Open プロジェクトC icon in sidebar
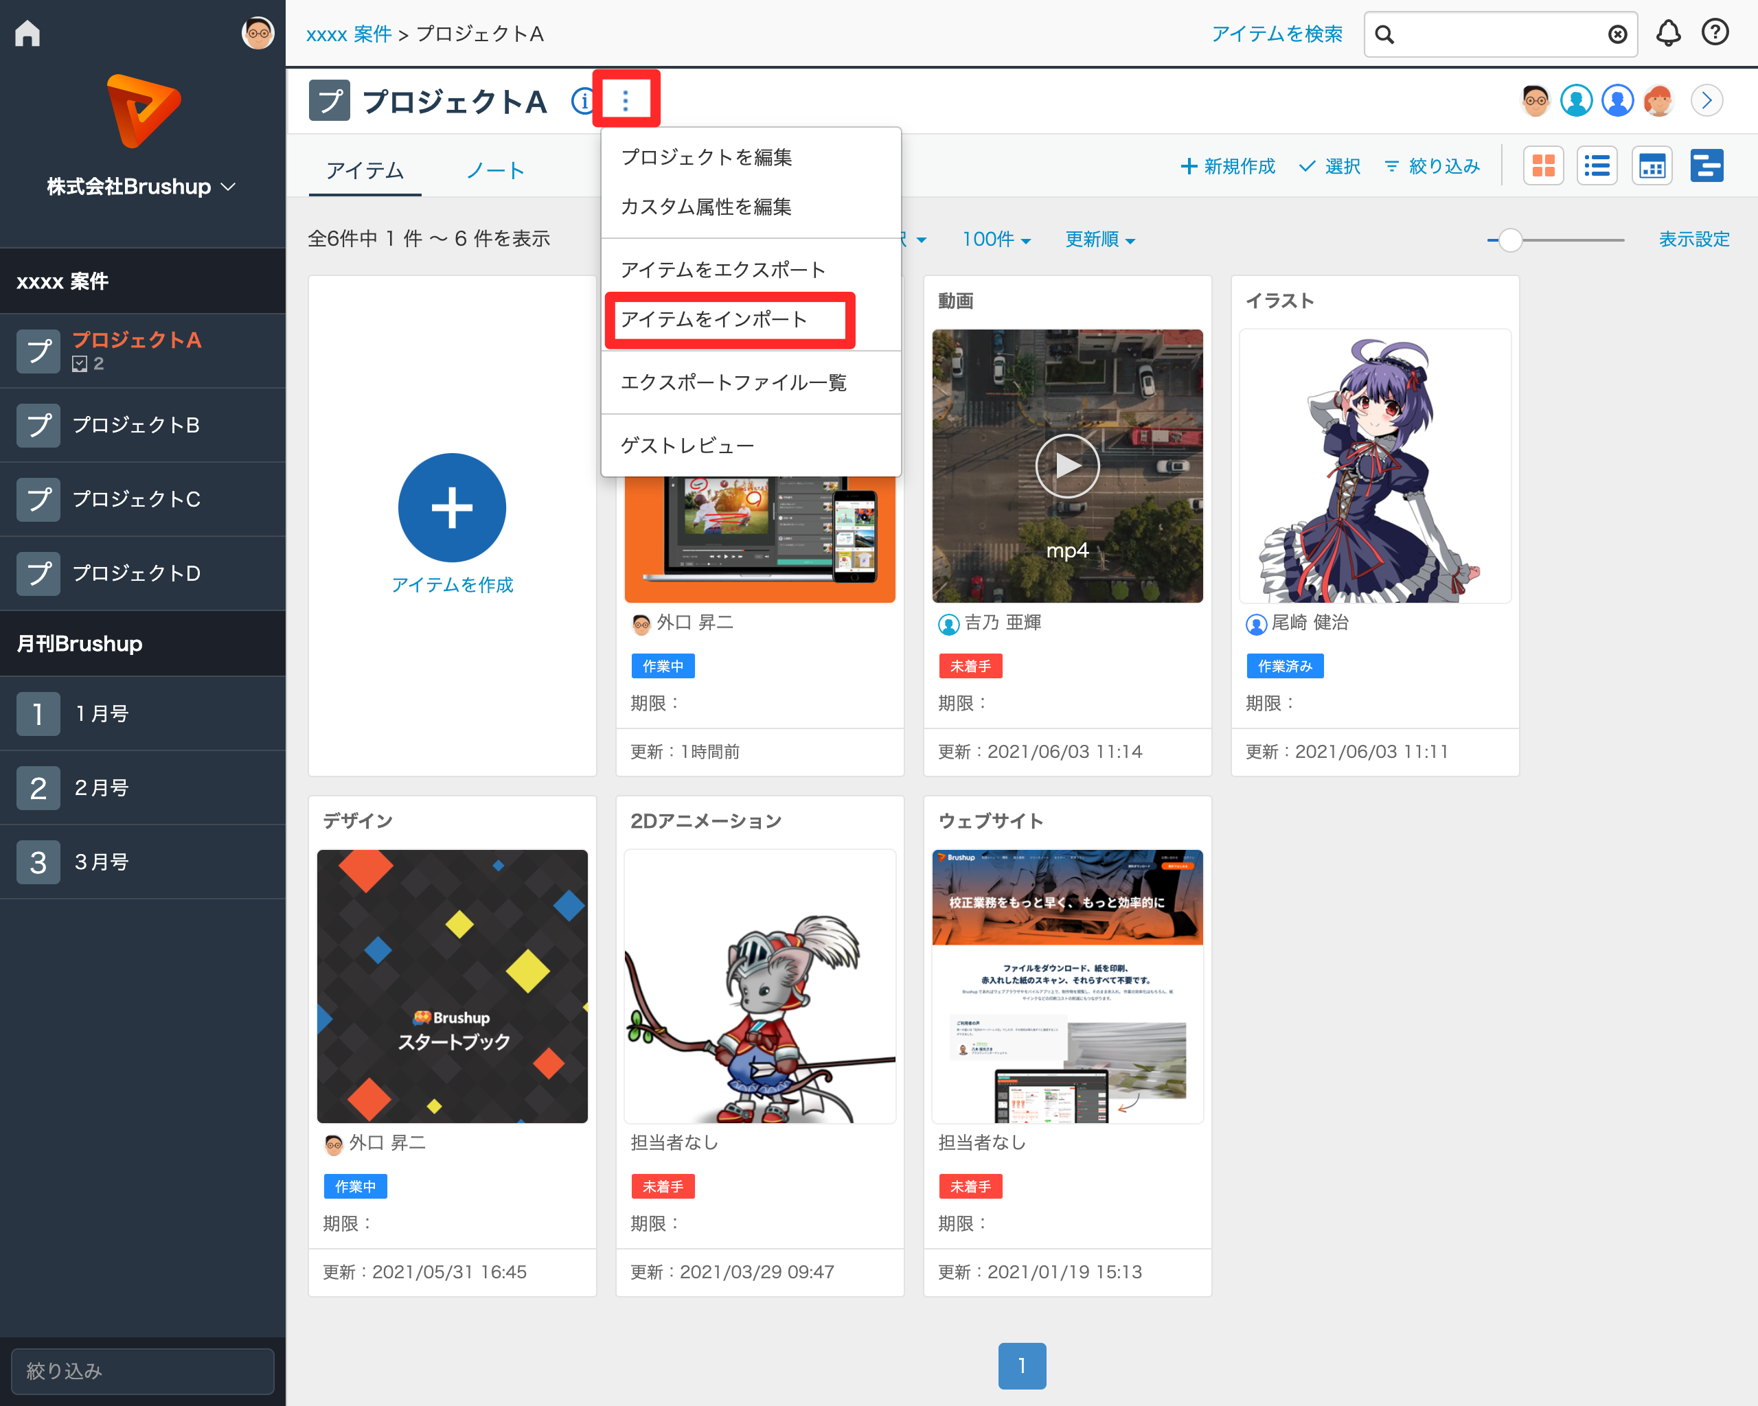1758x1406 pixels. [x=38, y=500]
